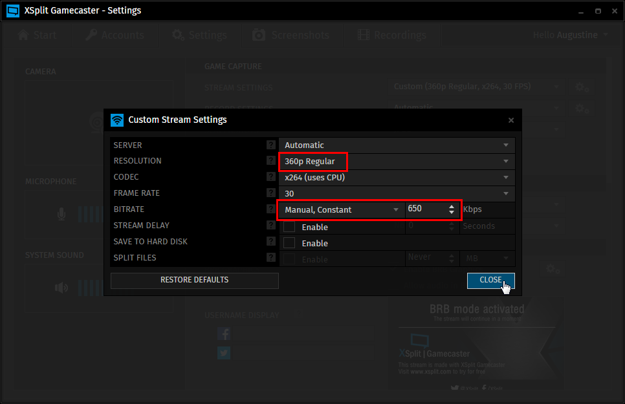Enable the Save to Hard Disk checkbox

pos(289,242)
